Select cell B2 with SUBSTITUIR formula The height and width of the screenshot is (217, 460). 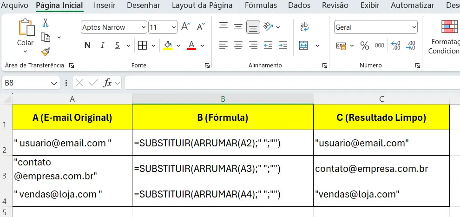[223, 143]
